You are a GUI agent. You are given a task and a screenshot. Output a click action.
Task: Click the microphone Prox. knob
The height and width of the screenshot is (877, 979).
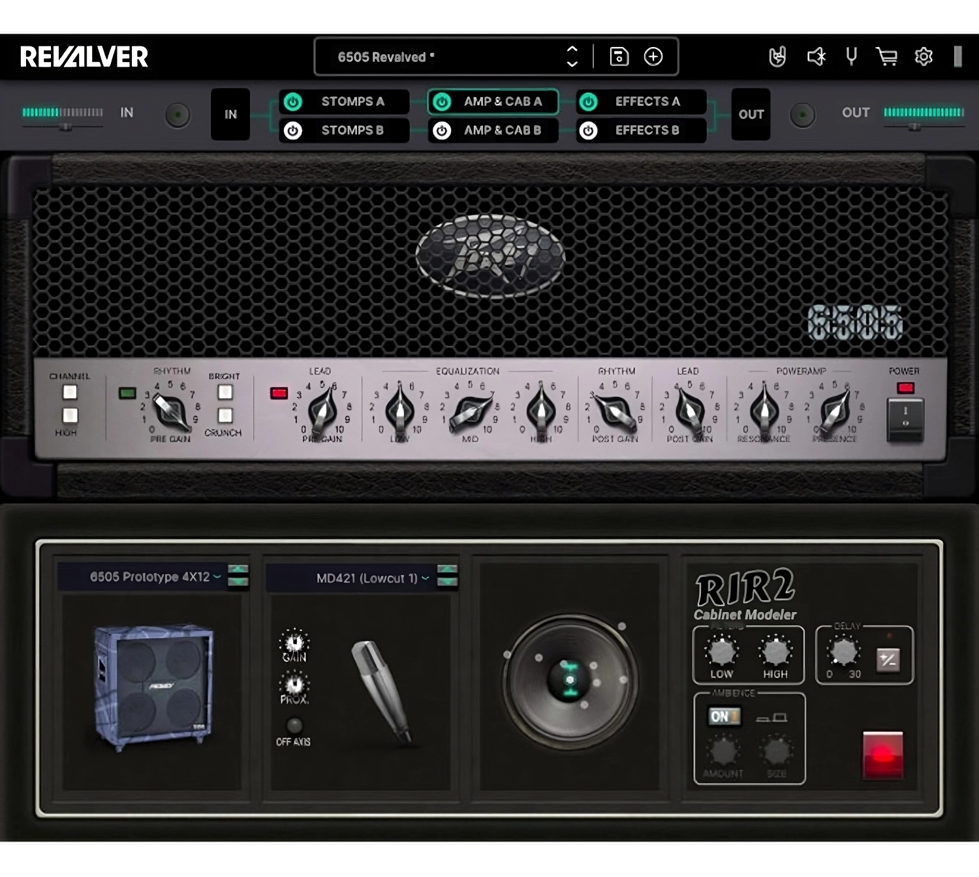point(294,684)
